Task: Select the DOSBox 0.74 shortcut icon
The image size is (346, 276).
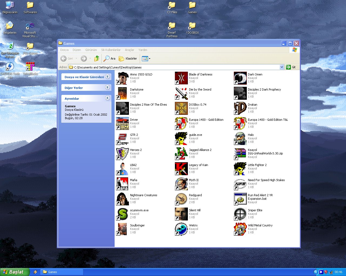Action: (x=181, y=108)
